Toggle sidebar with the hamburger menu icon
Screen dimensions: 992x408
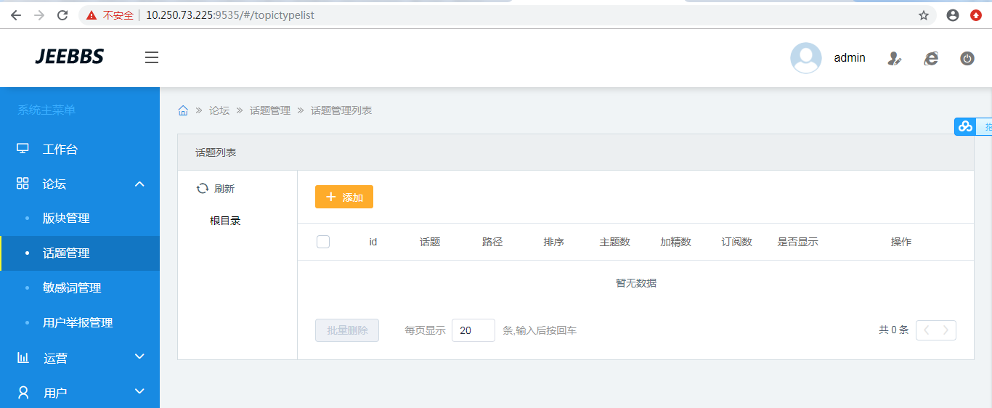[152, 57]
